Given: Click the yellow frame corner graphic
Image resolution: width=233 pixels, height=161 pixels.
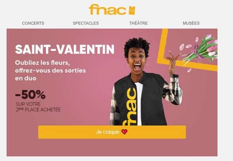Looking at the screenshot, I should click(x=187, y=50).
